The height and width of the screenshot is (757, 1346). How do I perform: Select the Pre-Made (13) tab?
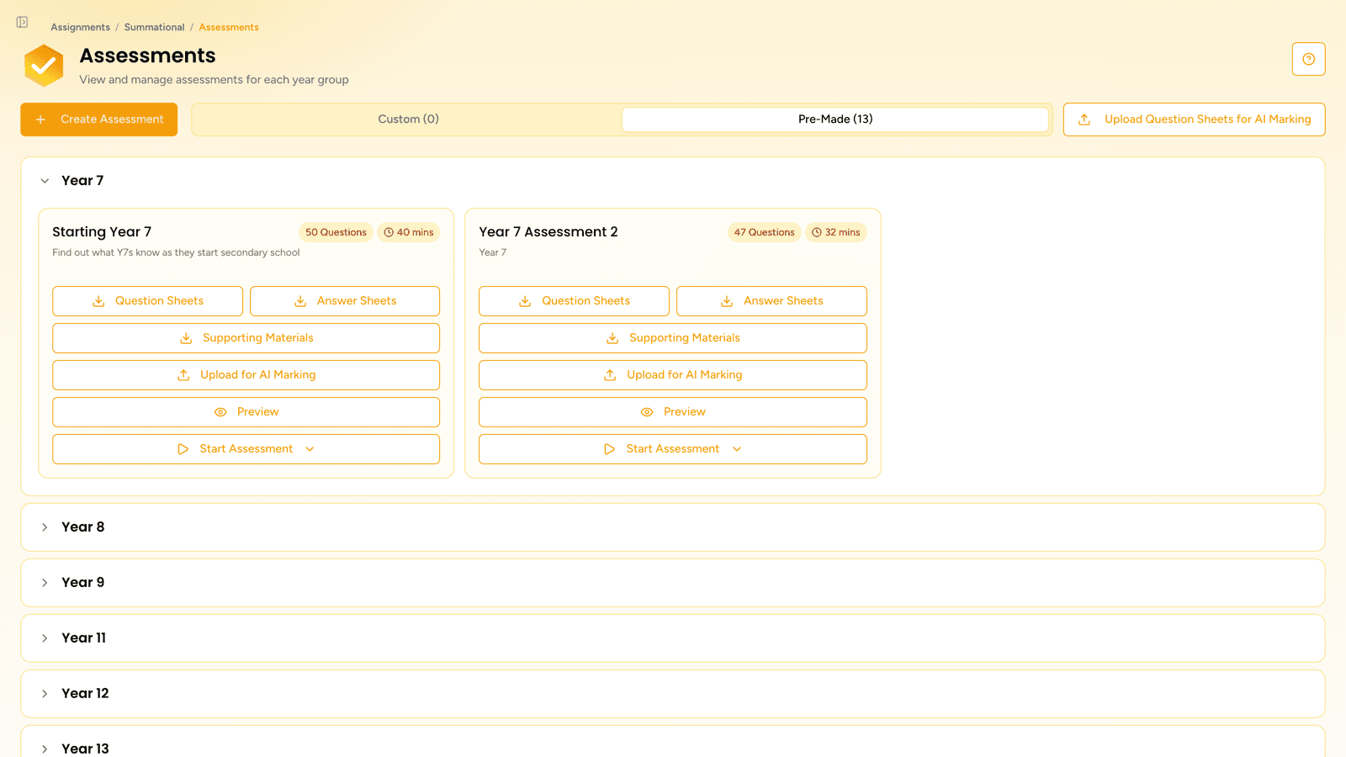point(835,119)
